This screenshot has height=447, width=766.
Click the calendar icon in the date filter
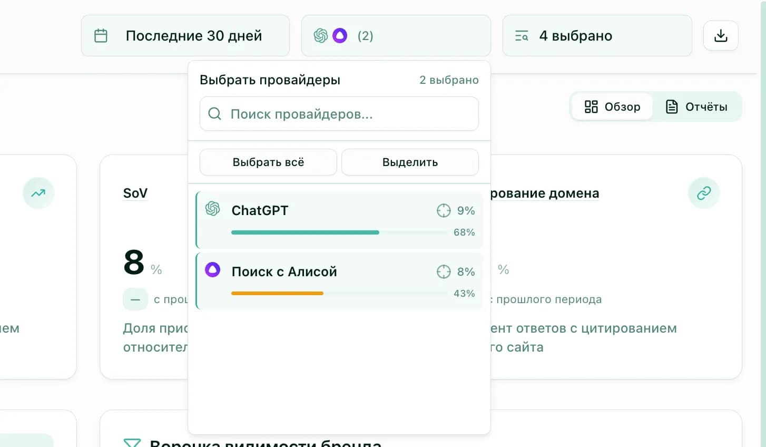[x=100, y=35]
